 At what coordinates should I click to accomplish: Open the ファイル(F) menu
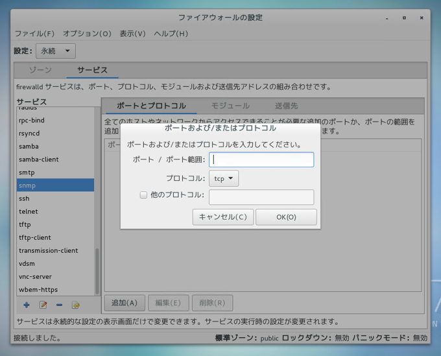[x=34, y=34]
